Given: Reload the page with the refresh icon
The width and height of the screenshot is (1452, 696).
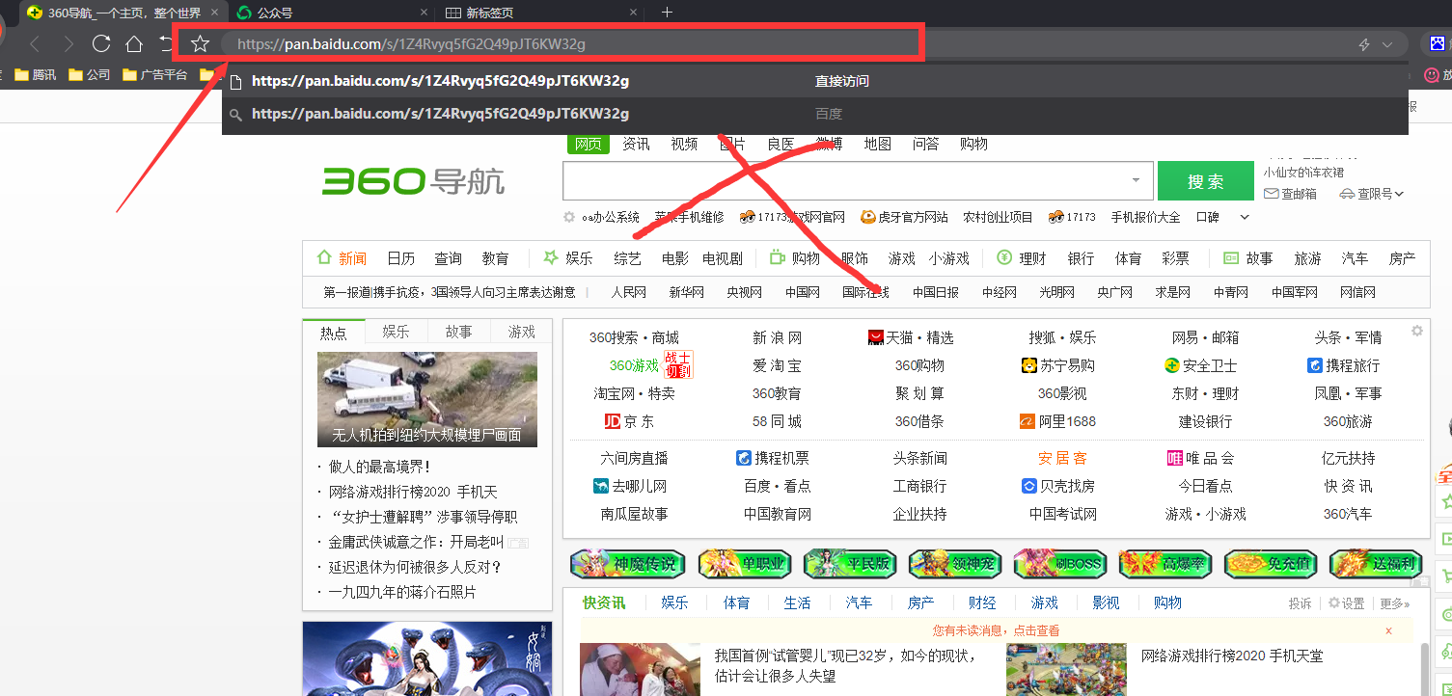Looking at the screenshot, I should tap(101, 43).
